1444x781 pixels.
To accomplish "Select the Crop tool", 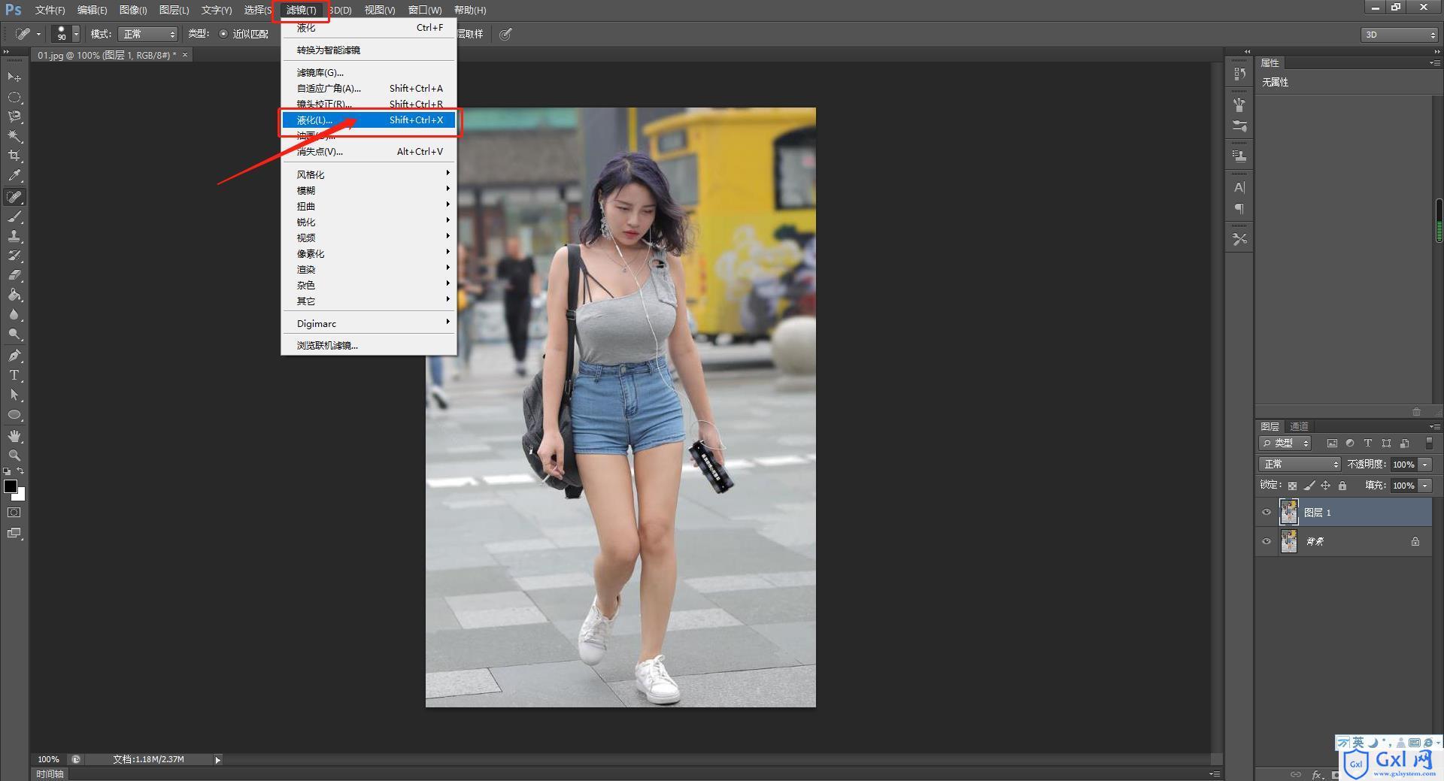I will click(x=14, y=156).
